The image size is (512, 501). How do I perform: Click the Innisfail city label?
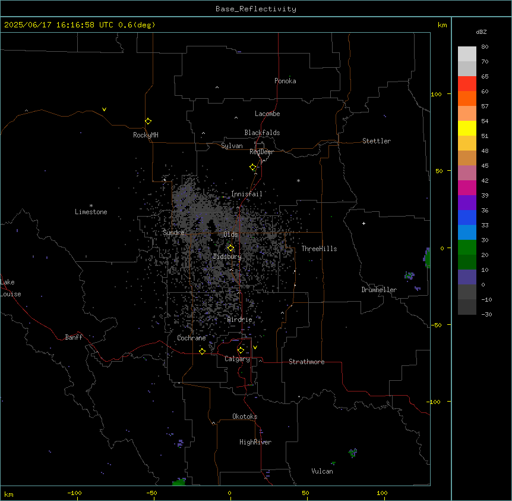pyautogui.click(x=246, y=194)
